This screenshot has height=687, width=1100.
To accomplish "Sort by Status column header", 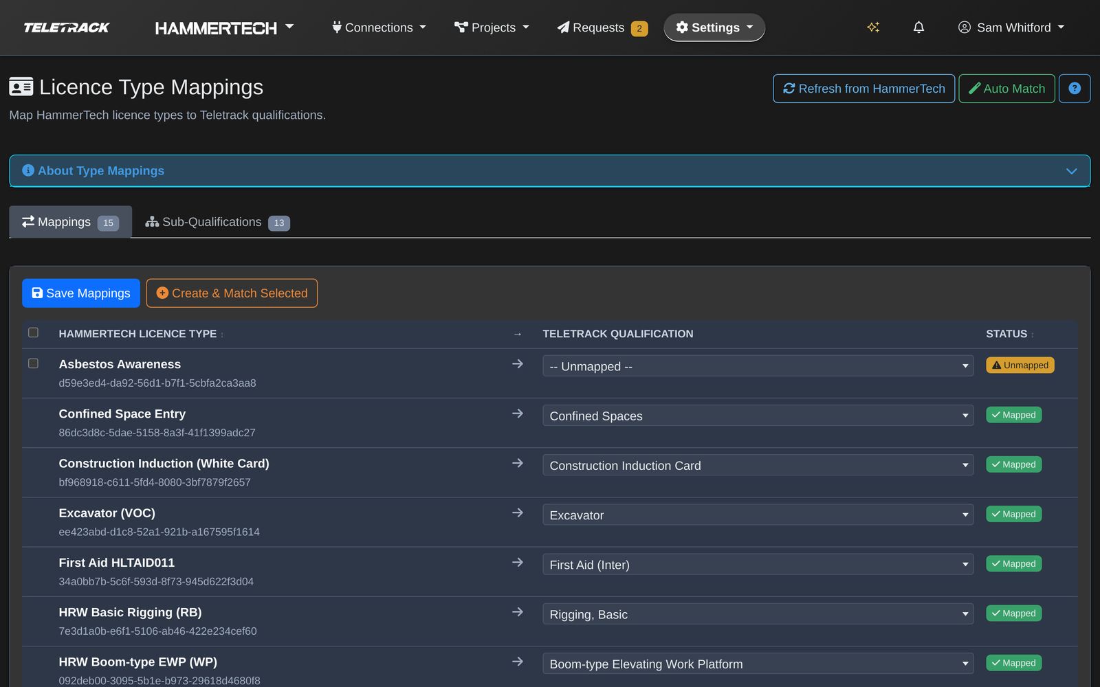I will pyautogui.click(x=1010, y=334).
